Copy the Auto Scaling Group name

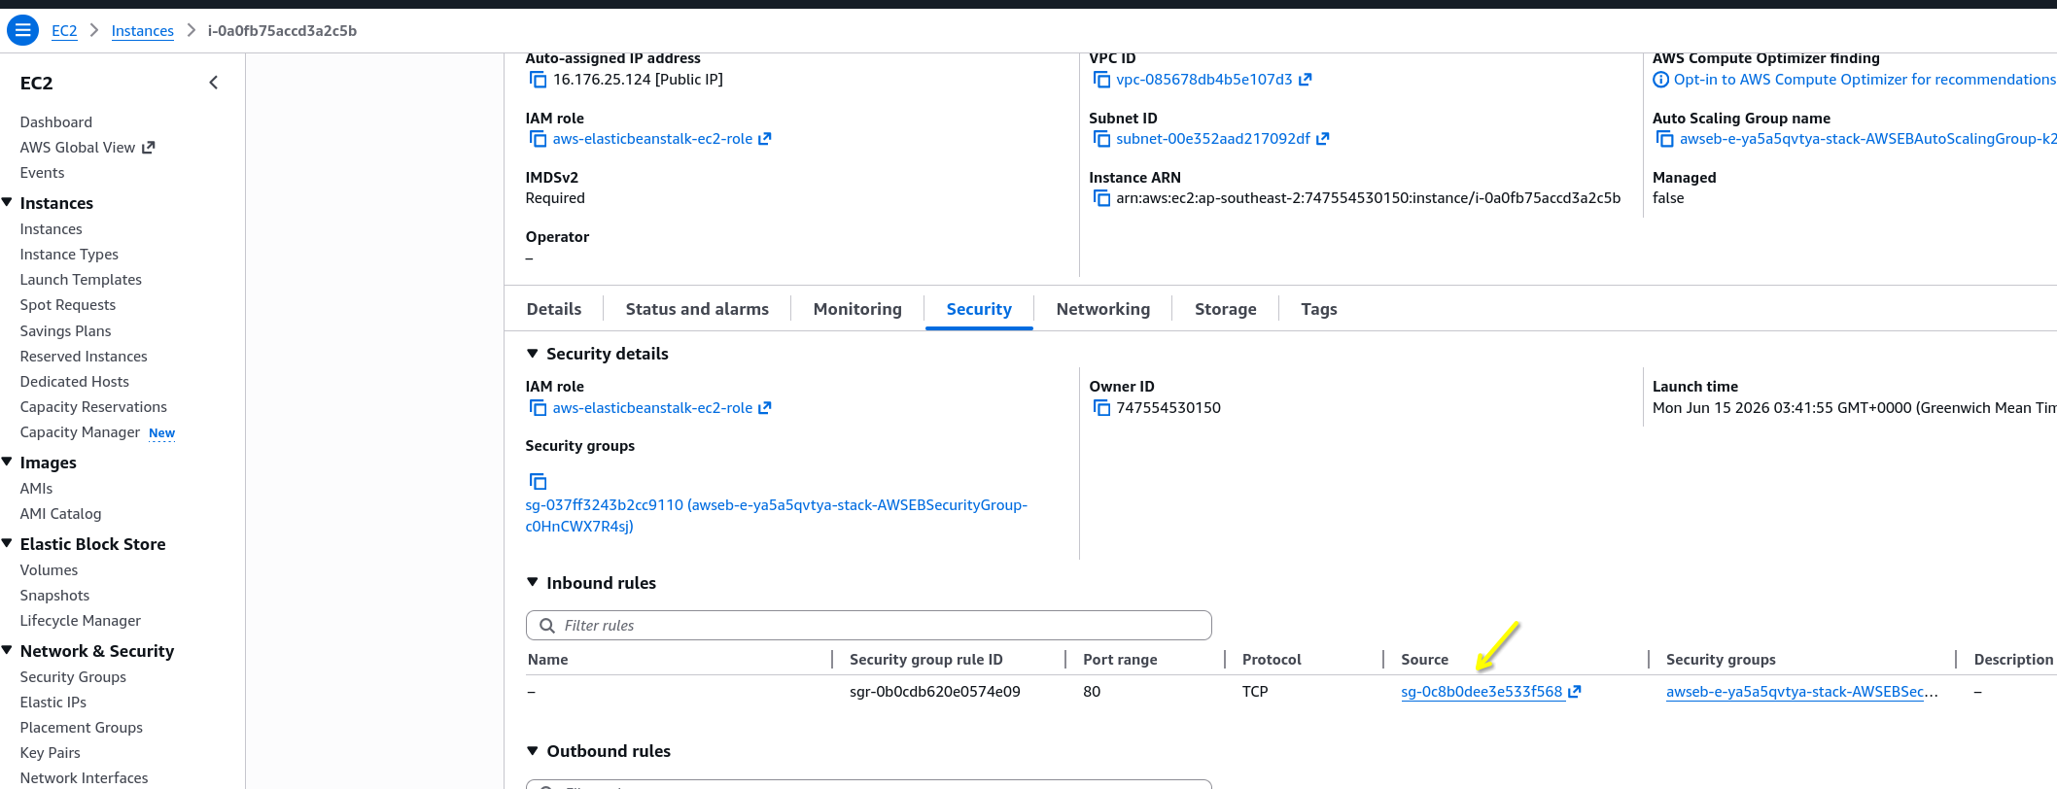[x=1665, y=139]
